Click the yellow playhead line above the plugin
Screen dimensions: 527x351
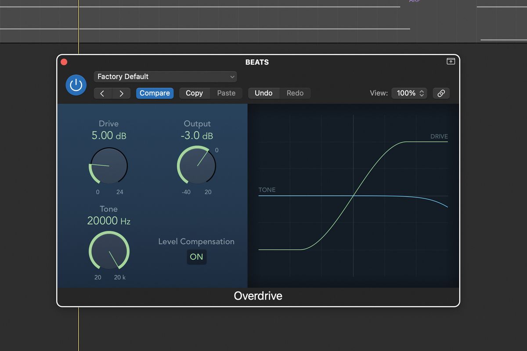tap(78, 22)
